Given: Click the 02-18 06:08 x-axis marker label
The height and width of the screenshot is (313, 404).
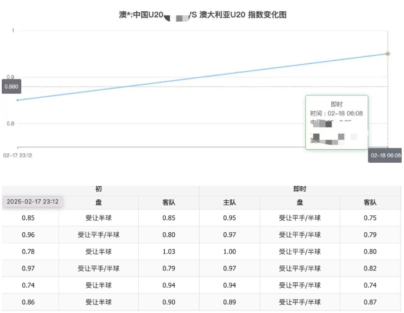Looking at the screenshot, I should pyautogui.click(x=385, y=156).
